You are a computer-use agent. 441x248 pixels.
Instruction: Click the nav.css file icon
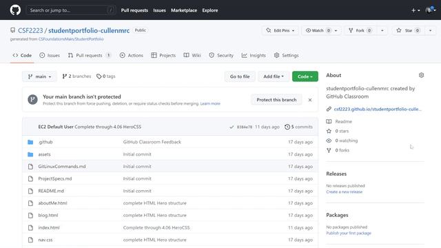point(30,240)
